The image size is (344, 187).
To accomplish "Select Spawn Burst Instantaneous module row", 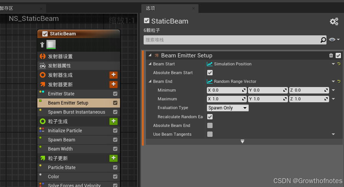I will click(x=79, y=112).
